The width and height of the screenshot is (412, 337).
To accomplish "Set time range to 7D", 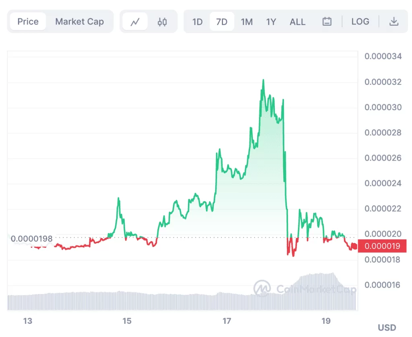I will tap(222, 22).
